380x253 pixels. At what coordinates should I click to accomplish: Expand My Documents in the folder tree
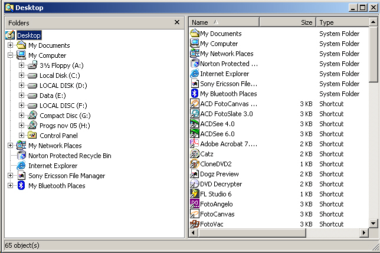pos(10,45)
